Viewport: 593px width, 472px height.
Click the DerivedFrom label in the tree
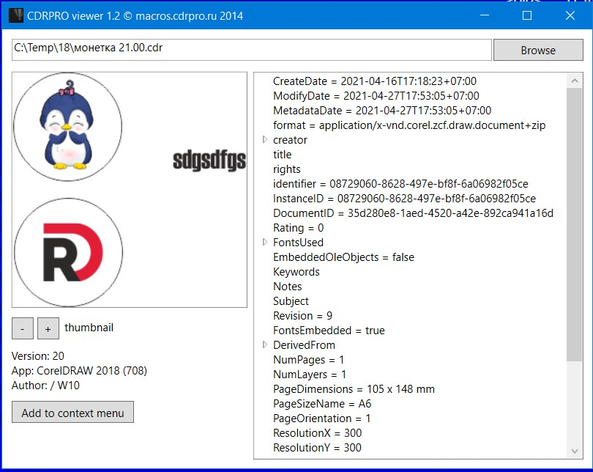304,344
